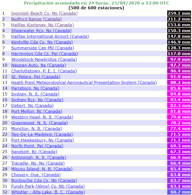
Task: Select the 79.0 mm precipitation cell
Action: [x=179, y=117]
